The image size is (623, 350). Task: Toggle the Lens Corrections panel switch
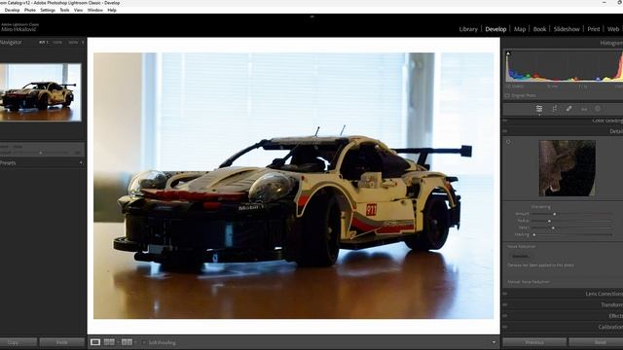(x=505, y=294)
